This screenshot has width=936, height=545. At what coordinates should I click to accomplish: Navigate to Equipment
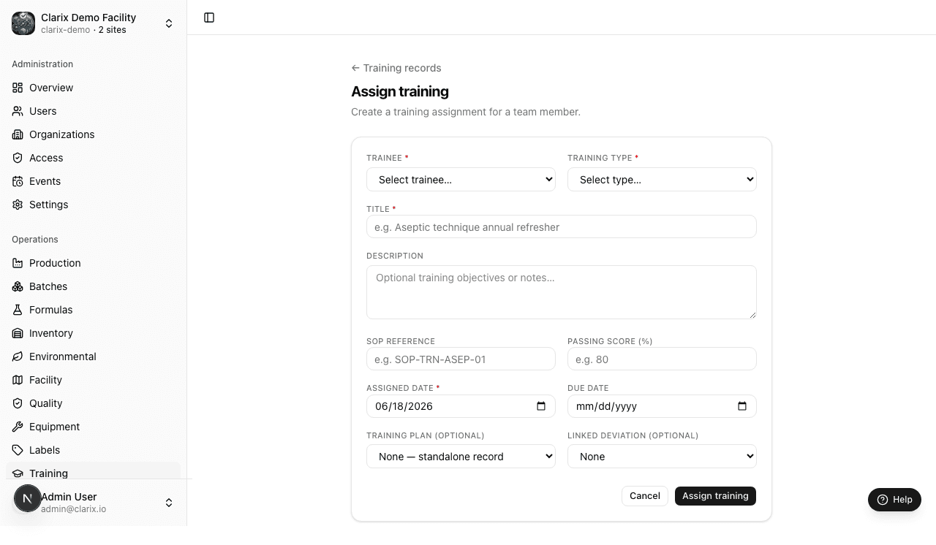[x=93, y=427]
